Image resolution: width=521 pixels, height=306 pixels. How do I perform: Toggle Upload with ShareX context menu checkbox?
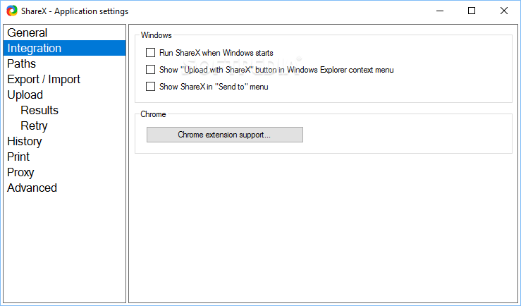tap(150, 69)
